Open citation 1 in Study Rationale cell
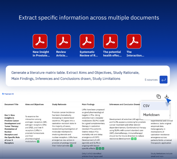Screen dimensions: 177x159 click(x=71, y=145)
